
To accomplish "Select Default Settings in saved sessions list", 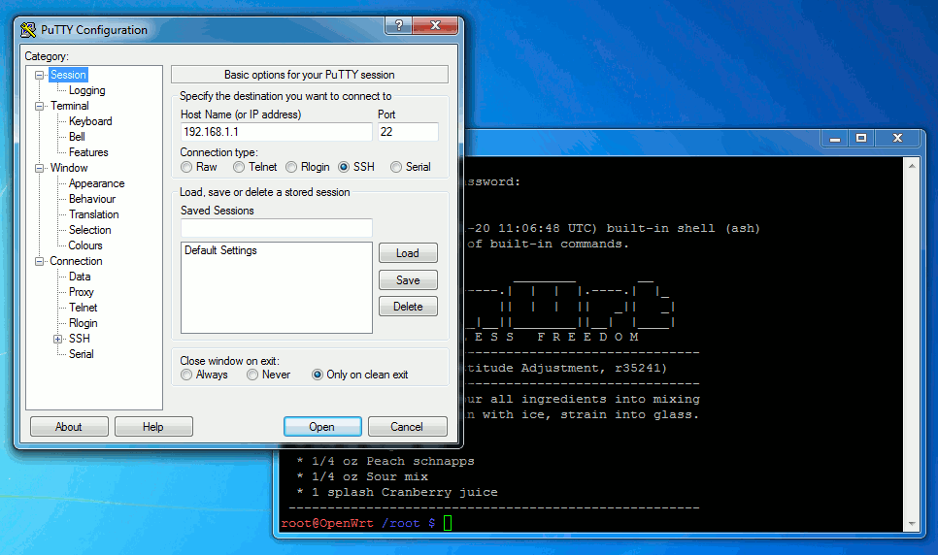I will 220,250.
